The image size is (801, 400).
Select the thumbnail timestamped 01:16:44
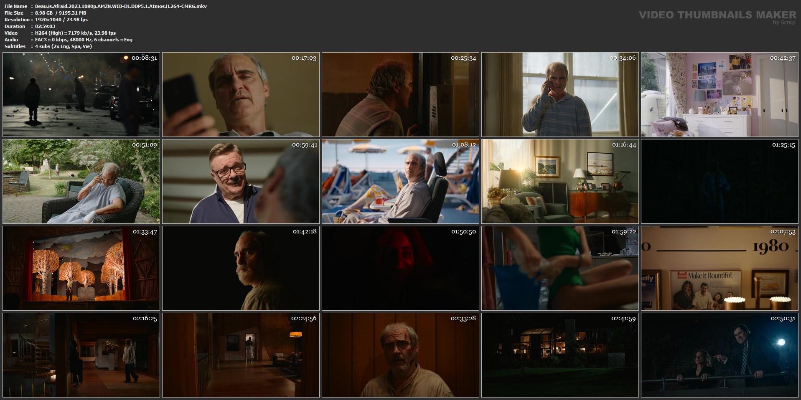tap(560, 181)
